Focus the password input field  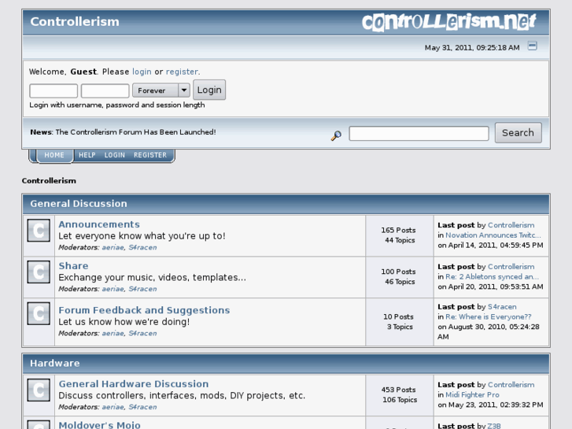click(x=105, y=91)
